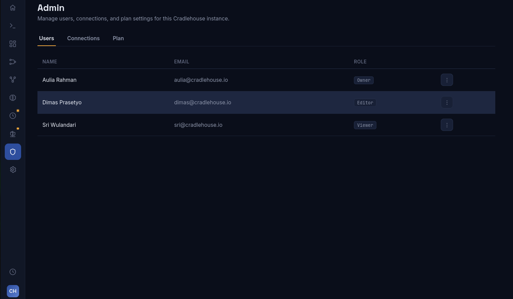
Task: Click the Admin page heading
Action: (x=51, y=8)
